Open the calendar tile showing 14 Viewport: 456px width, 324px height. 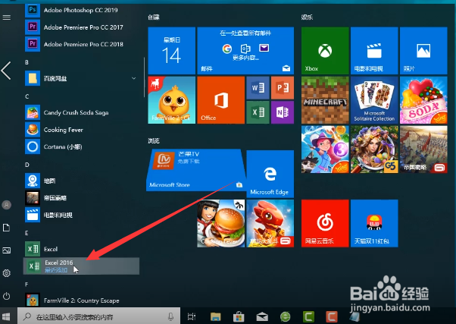coord(172,51)
